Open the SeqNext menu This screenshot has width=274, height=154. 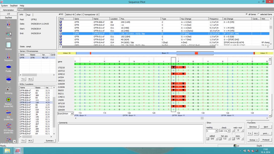click(14, 6)
